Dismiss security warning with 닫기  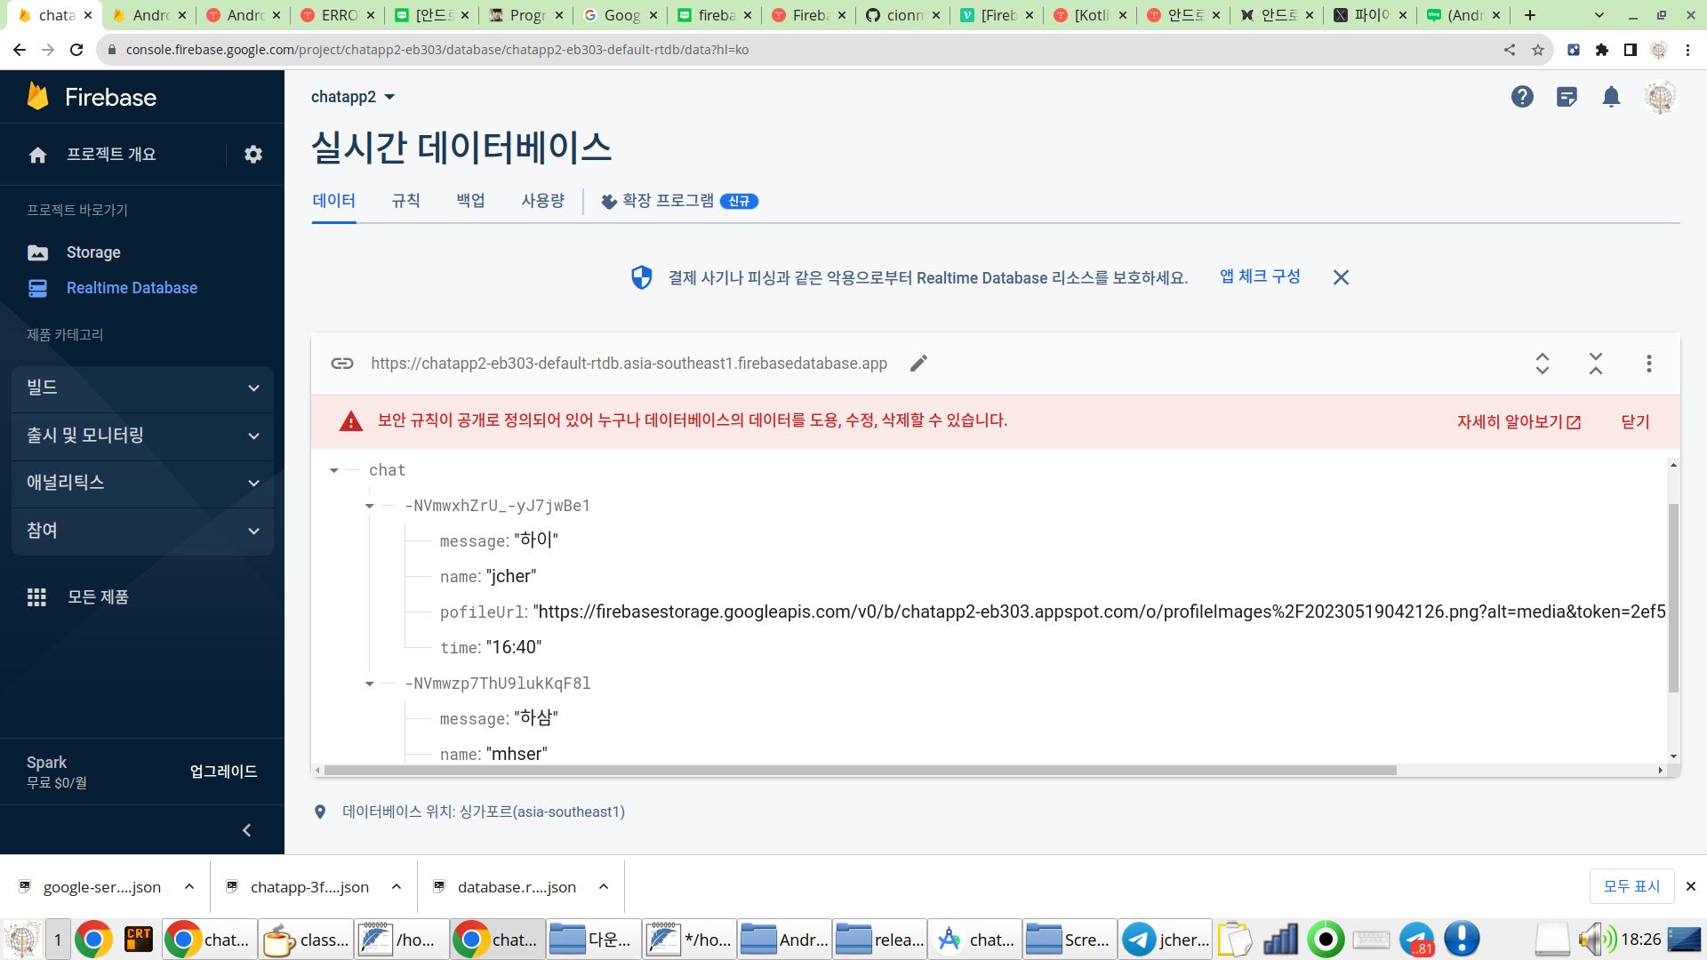pyautogui.click(x=1635, y=421)
